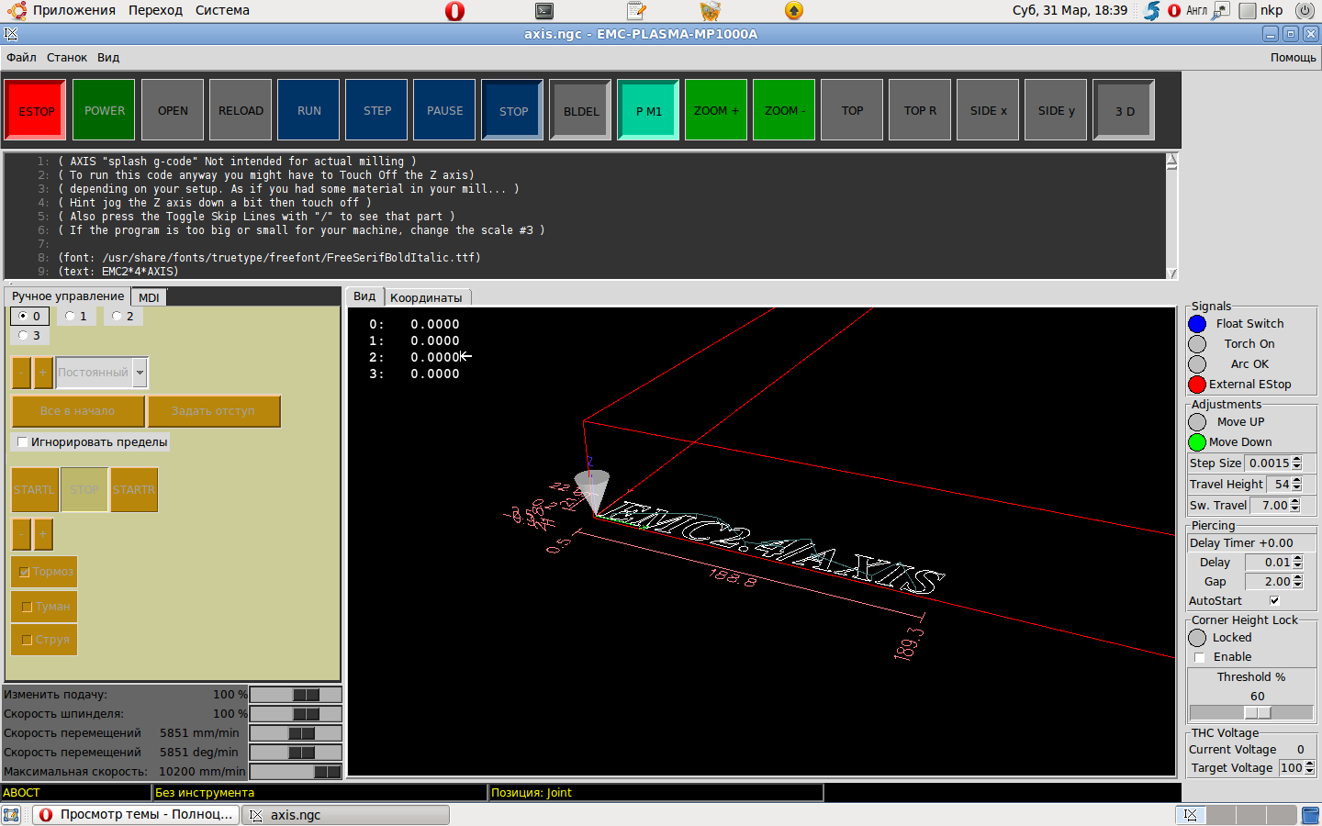
Task: Click the STARTL spindle button
Action: pos(34,490)
